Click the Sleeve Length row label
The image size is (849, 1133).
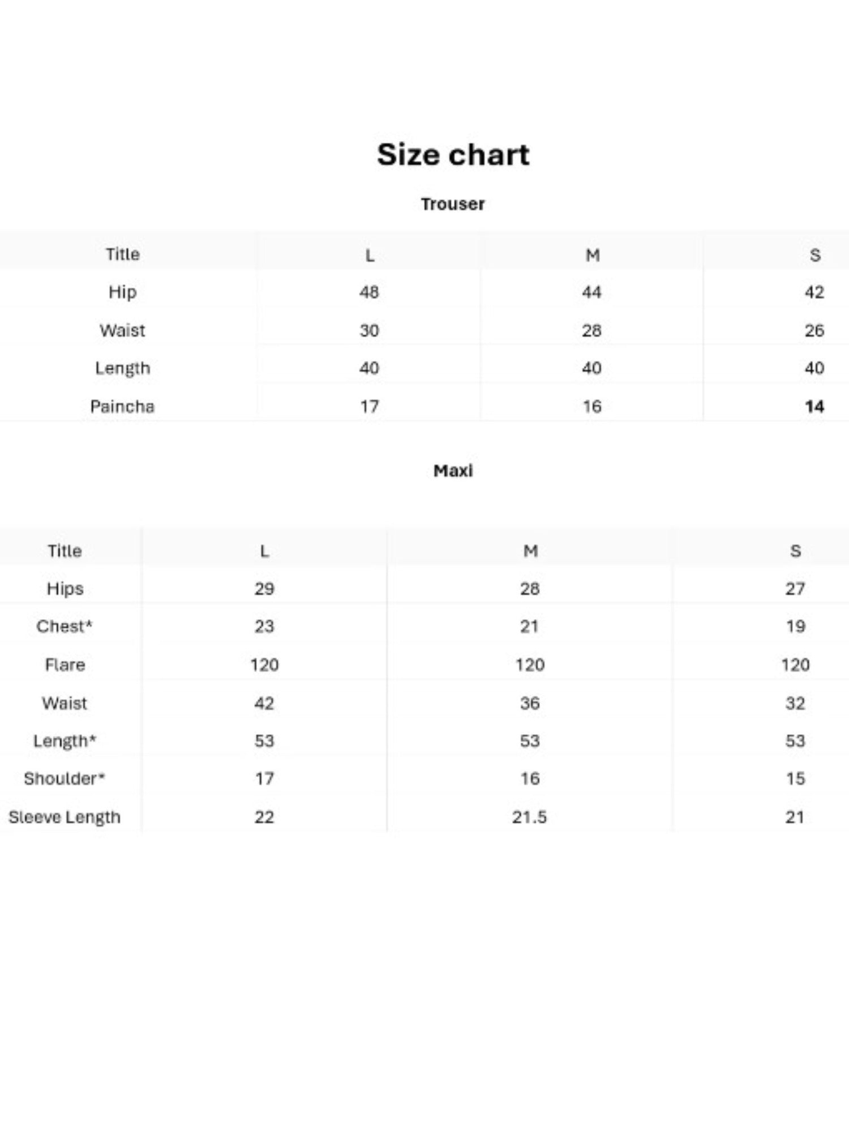click(65, 817)
